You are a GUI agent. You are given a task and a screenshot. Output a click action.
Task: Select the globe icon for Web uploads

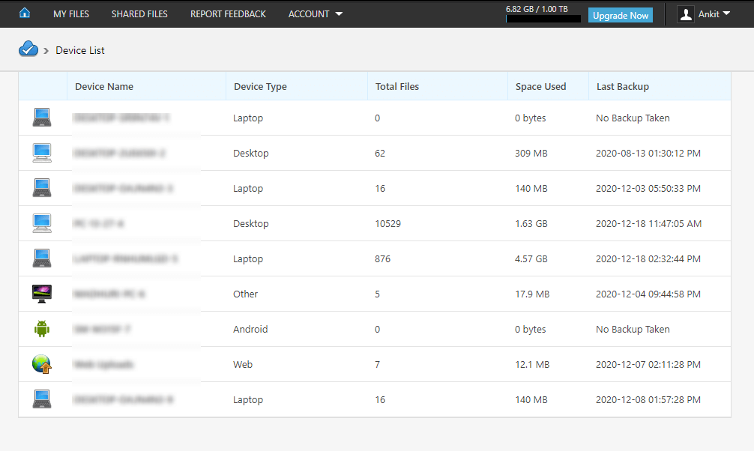pyautogui.click(x=42, y=364)
